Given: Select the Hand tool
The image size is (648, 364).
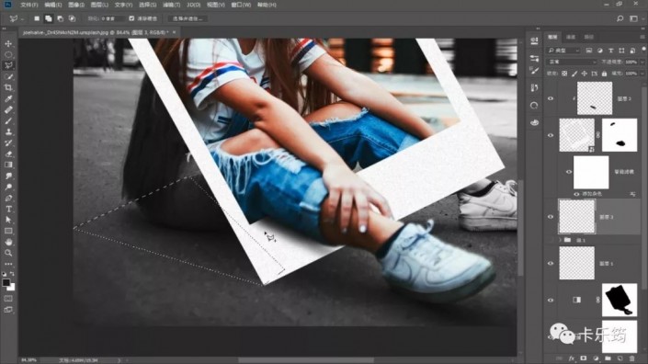Looking at the screenshot, I should coord(8,242).
